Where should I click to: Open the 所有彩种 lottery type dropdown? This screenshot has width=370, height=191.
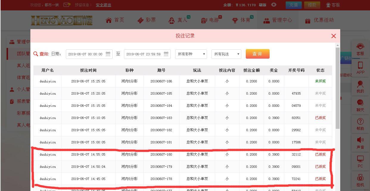pyautogui.click(x=191, y=54)
